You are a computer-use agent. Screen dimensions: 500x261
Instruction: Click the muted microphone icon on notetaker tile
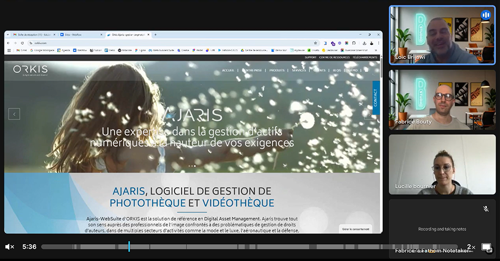[486, 209]
